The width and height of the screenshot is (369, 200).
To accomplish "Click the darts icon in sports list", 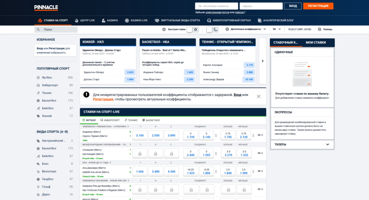I will (38, 195).
